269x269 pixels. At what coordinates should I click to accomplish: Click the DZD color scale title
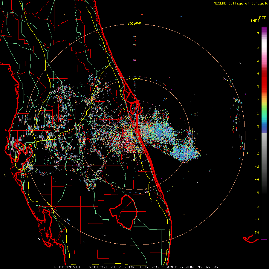(x=263, y=18)
